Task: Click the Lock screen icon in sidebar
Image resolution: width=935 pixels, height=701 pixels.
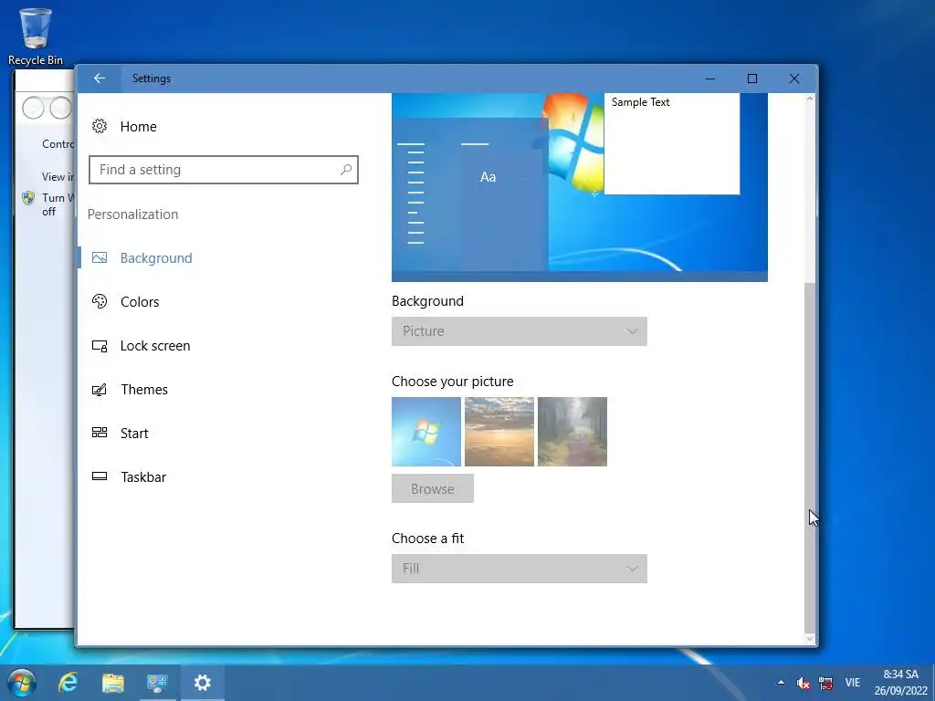Action: pos(100,346)
